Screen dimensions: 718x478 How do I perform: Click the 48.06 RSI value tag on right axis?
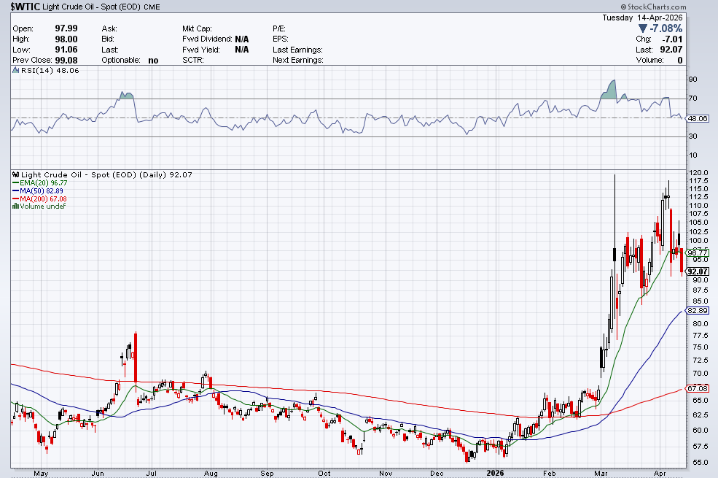(x=698, y=118)
